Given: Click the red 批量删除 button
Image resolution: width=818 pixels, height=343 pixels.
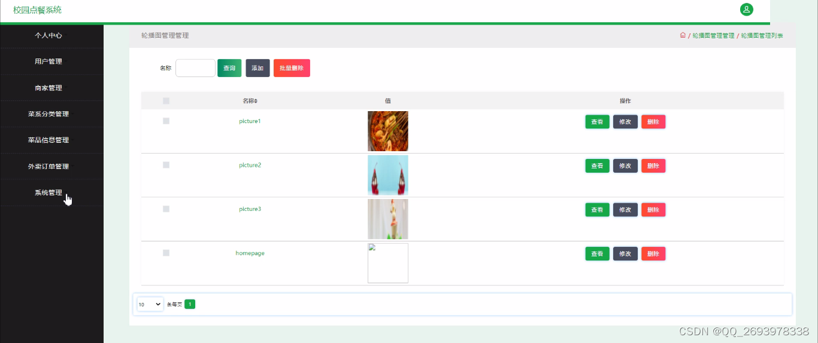Looking at the screenshot, I should (x=292, y=68).
